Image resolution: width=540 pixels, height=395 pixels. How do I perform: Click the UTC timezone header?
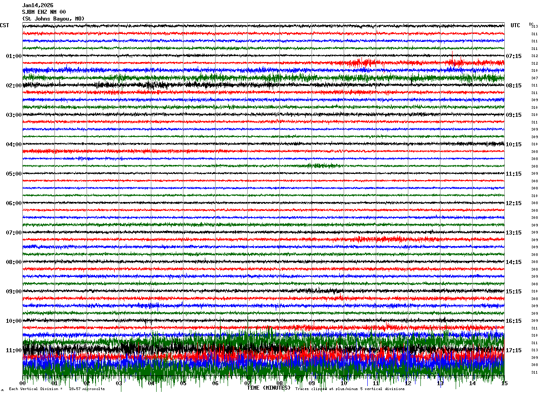(x=515, y=25)
